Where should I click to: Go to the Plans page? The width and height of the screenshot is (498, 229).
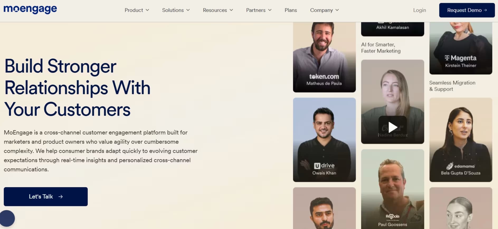291,10
